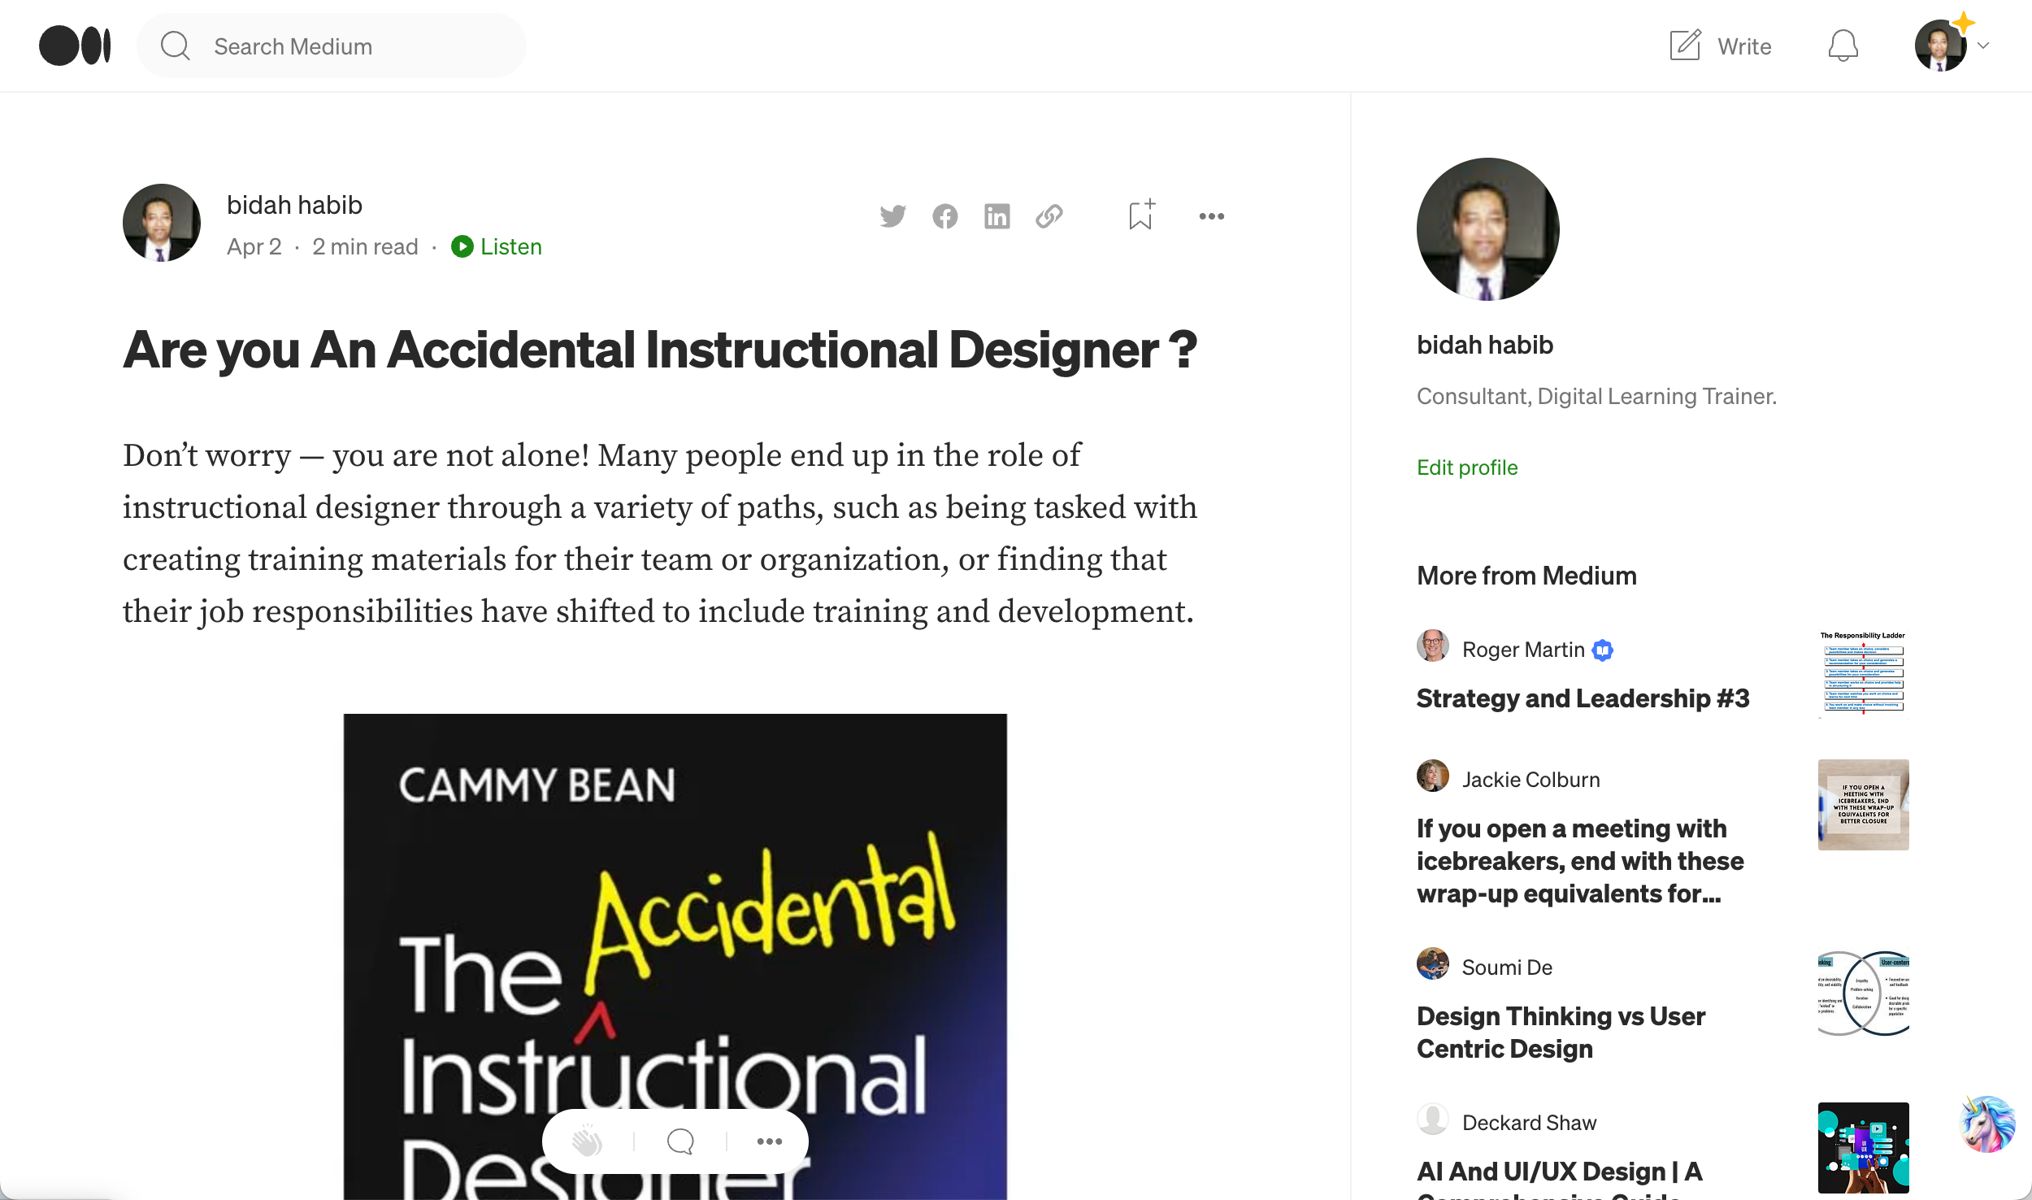The height and width of the screenshot is (1200, 2032).
Task: Copy the article link icon
Action: [x=1049, y=216]
